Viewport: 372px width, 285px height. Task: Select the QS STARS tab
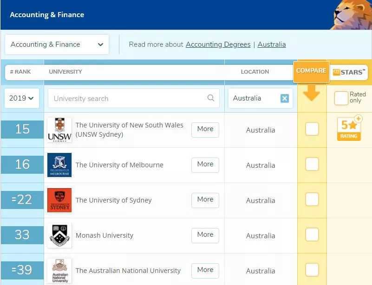(x=349, y=72)
